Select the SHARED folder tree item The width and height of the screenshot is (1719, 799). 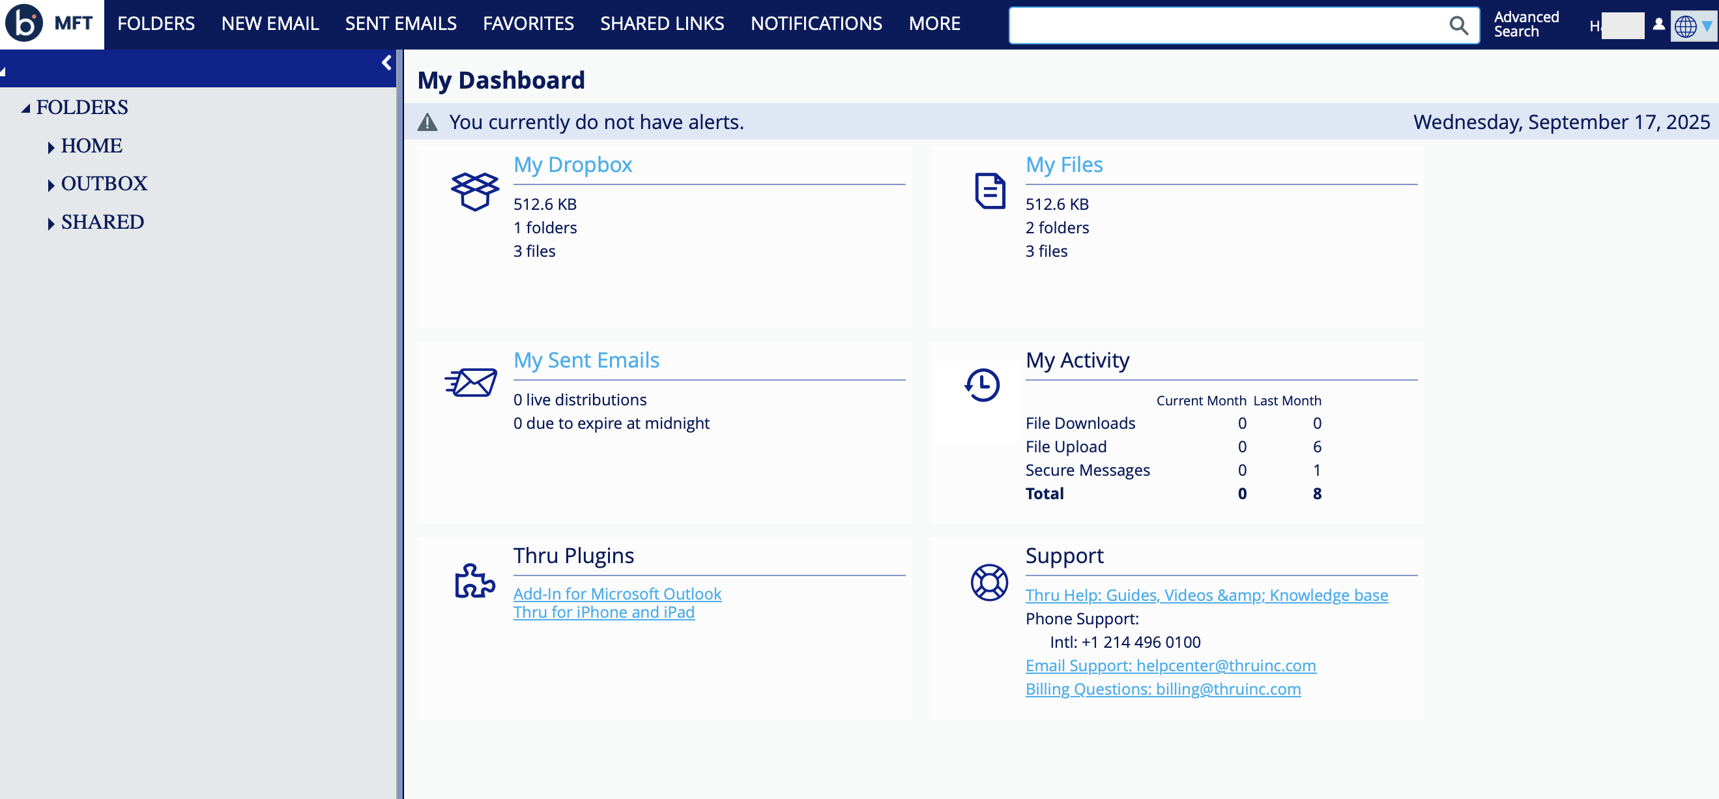click(102, 222)
